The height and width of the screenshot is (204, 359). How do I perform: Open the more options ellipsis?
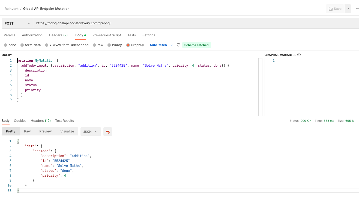pyautogui.click(x=357, y=9)
